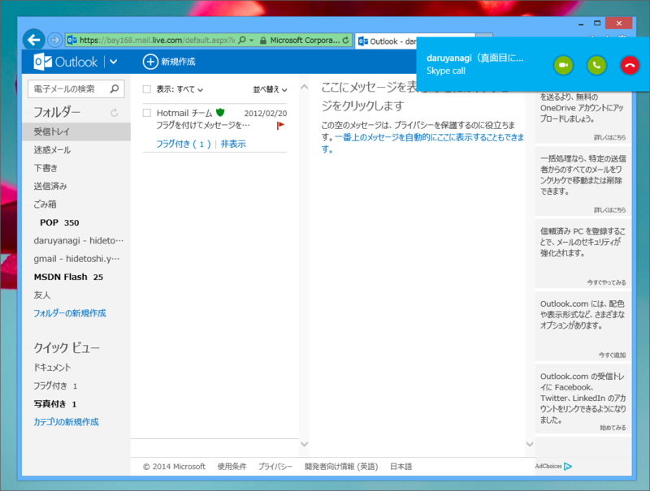This screenshot has height=491, width=650.
Task: Decline the Skype call
Action: tap(630, 65)
